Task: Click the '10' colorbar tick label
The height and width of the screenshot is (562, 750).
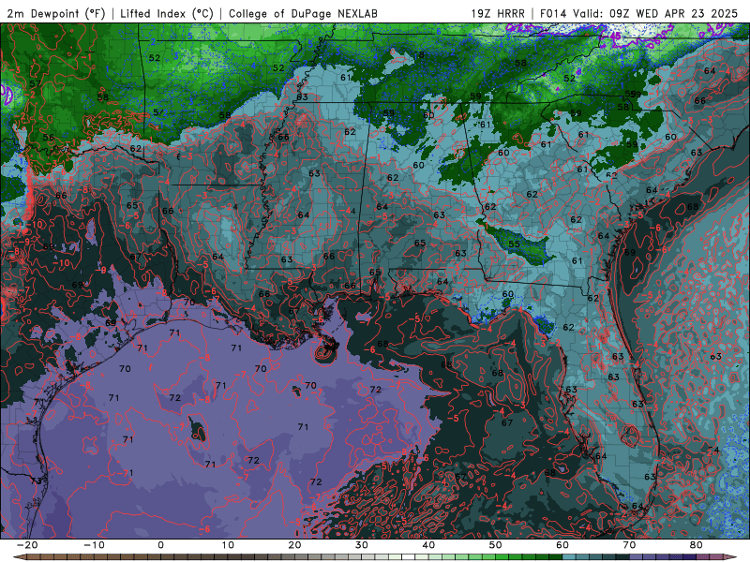Action: [228, 545]
